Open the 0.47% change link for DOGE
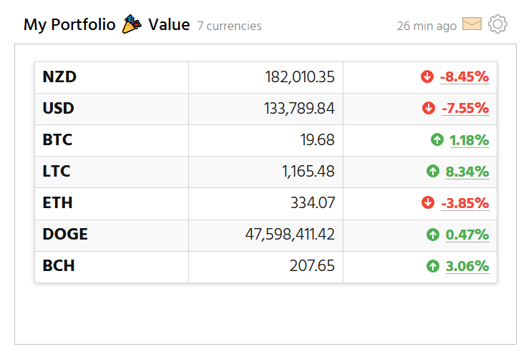The image size is (531, 359). 467,234
